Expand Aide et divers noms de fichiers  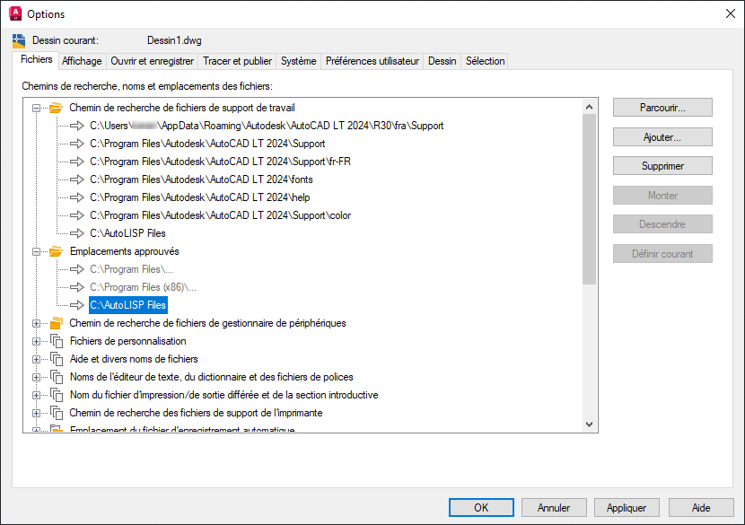coord(36,360)
